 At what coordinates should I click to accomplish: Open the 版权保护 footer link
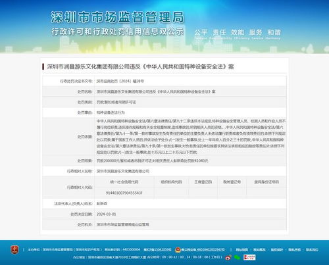277,250
